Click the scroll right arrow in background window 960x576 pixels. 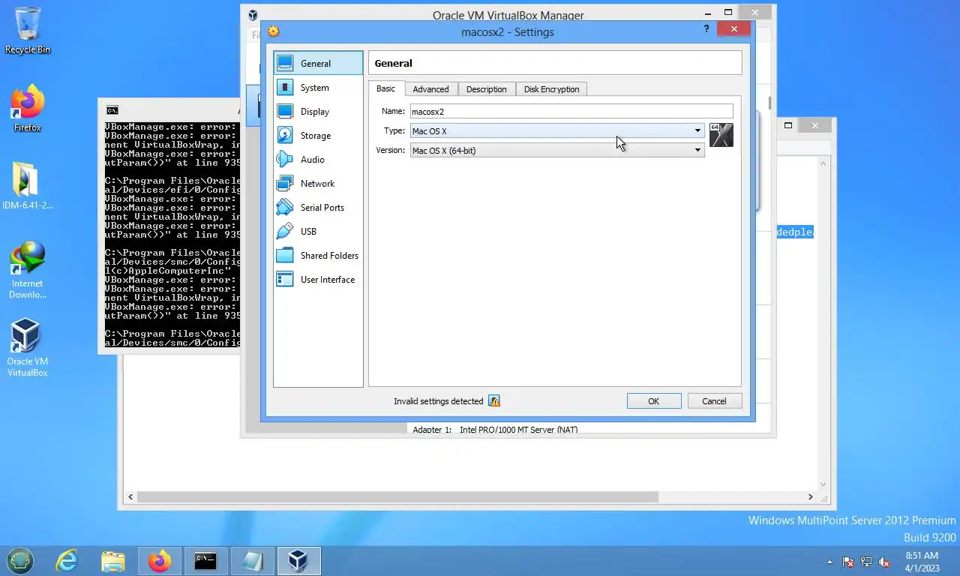810,497
